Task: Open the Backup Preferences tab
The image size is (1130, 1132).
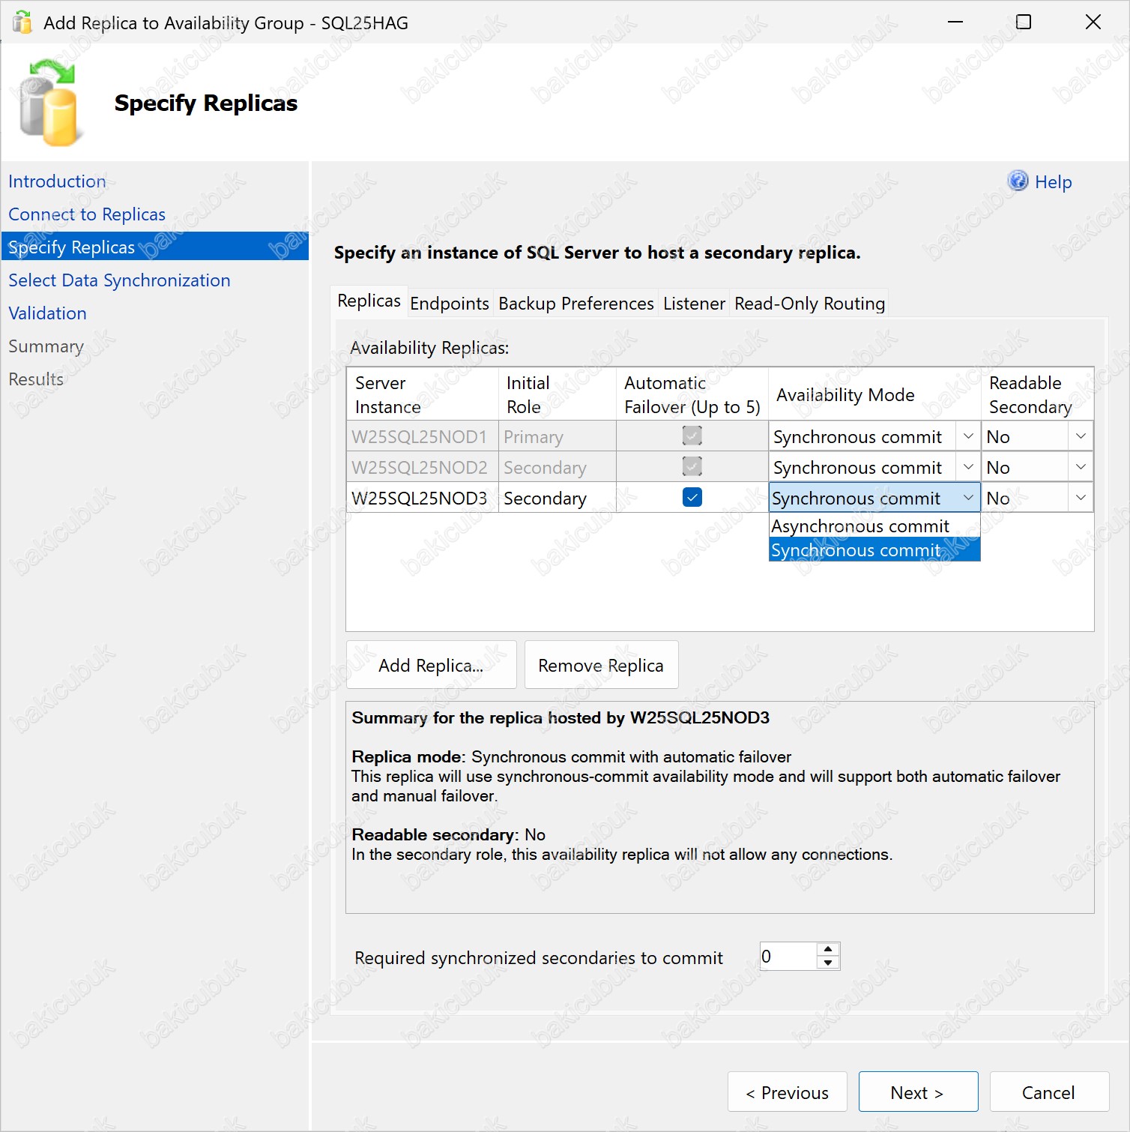Action: click(575, 304)
